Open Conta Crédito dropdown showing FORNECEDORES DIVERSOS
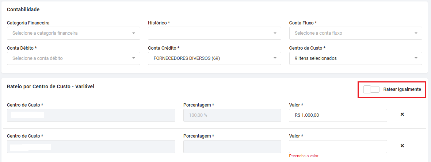Image resolution: width=431 pixels, height=162 pixels. [x=214, y=58]
